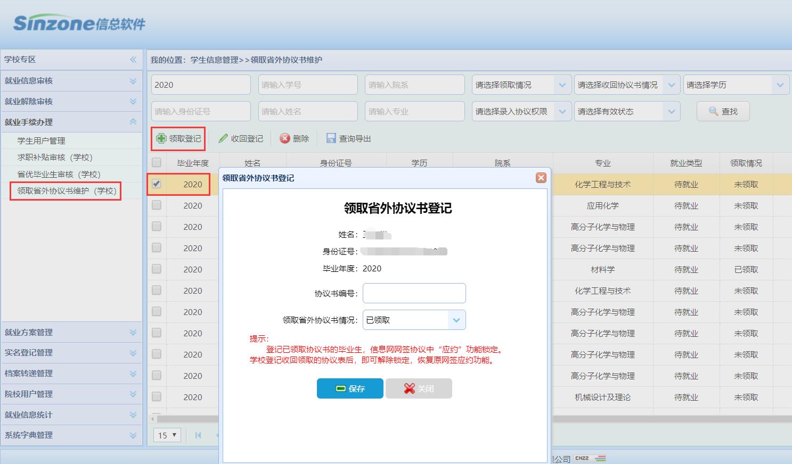This screenshot has height=464, width=792.
Task: Check the 应用化学 row checkbox
Action: click(x=157, y=205)
